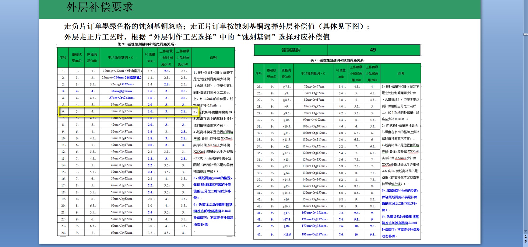Screen dimensions: 528x247
Task: Click row number '47' in right table
Action: [259, 235]
